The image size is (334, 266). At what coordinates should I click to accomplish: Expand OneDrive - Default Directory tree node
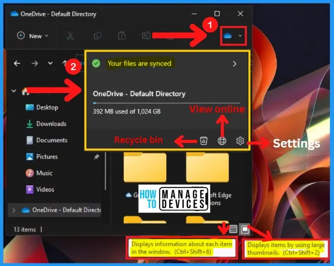coord(14,210)
